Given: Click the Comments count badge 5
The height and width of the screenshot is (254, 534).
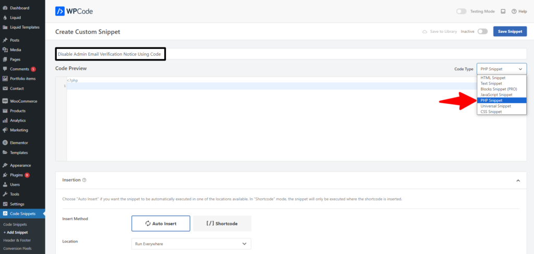Looking at the screenshot, I should pyautogui.click(x=33, y=69).
